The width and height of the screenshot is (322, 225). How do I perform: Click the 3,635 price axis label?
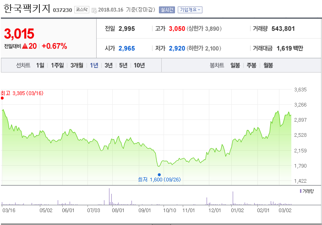[x=300, y=90]
